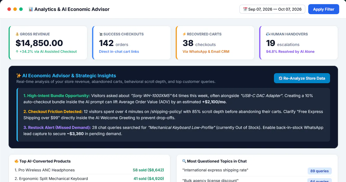Image resolution: width=346 pixels, height=182 pixels.
Task: Click the yellow window minimize dot
Action: (x=15, y=9)
